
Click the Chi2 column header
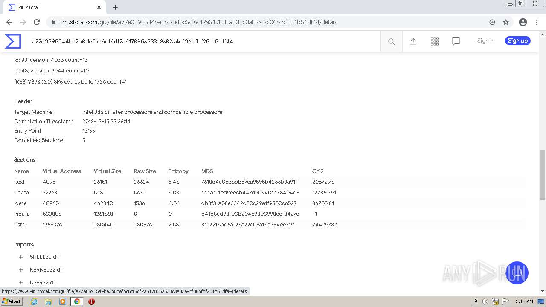click(318, 171)
